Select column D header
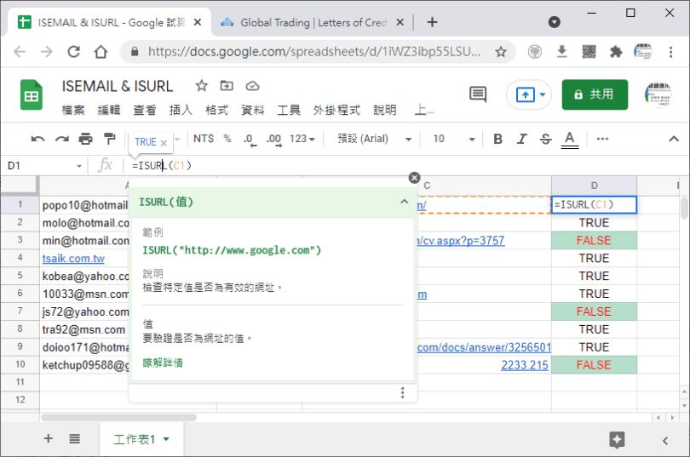The height and width of the screenshot is (457, 690). (594, 186)
